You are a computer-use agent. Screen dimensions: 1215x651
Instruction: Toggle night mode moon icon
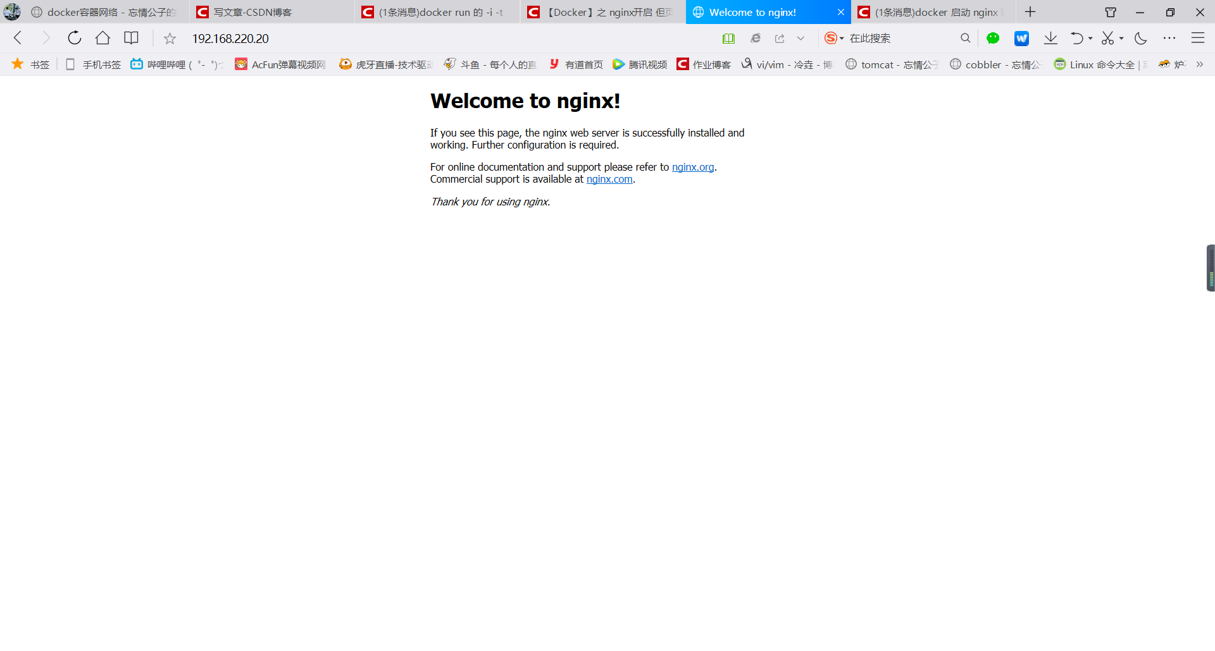coord(1141,39)
